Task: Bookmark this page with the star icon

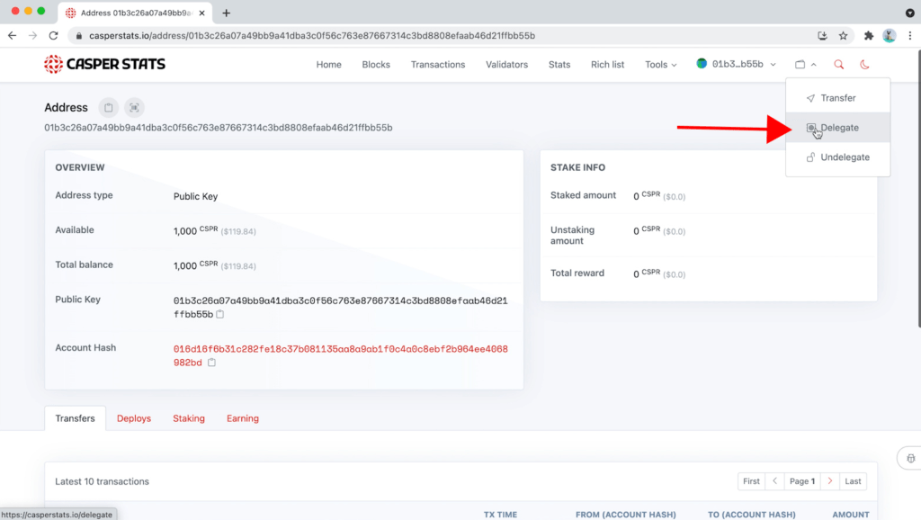Action: click(843, 36)
